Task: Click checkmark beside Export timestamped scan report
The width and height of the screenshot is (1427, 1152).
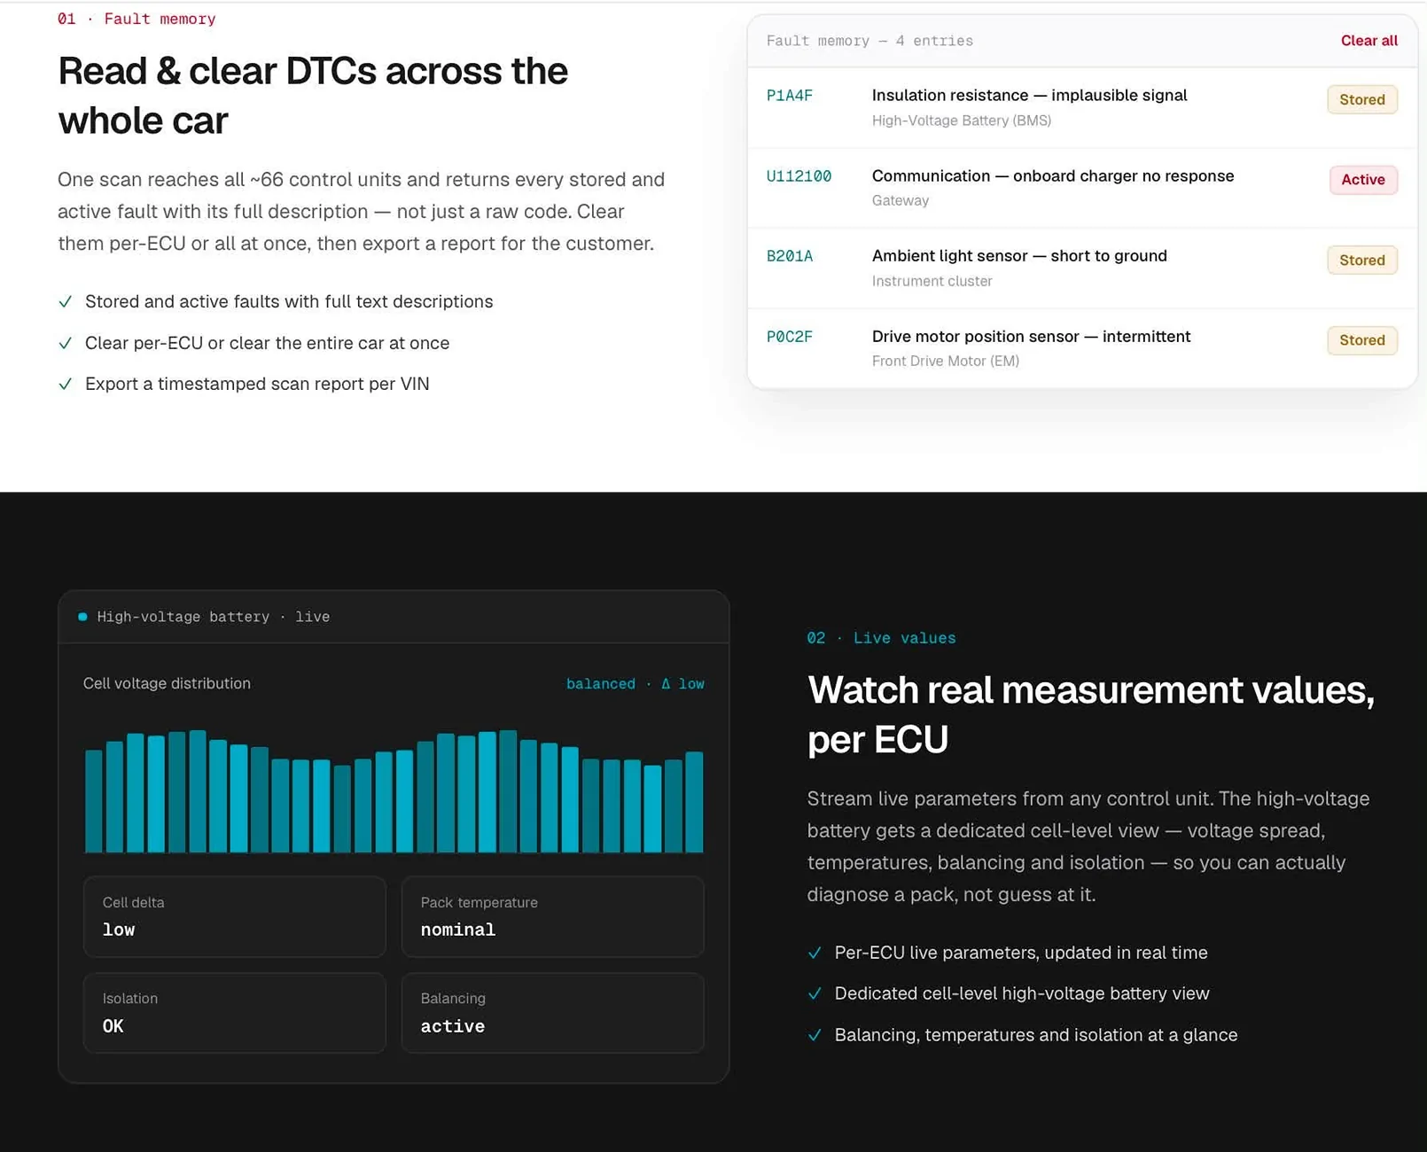Action: [66, 384]
